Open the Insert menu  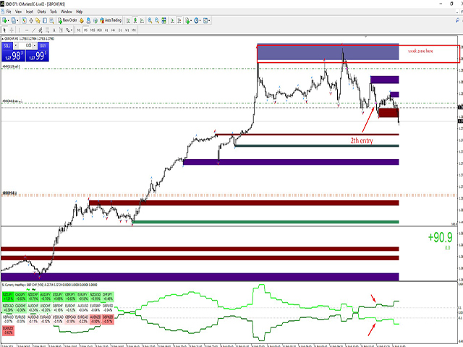(30, 12)
